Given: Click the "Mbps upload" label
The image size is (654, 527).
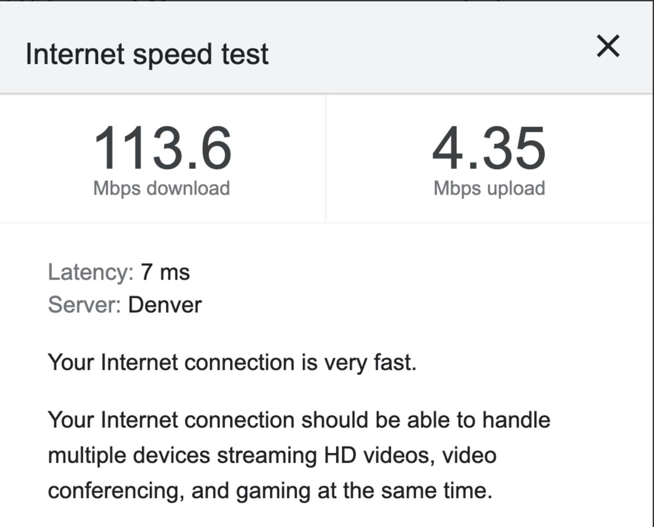Looking at the screenshot, I should pyautogui.click(x=489, y=188).
